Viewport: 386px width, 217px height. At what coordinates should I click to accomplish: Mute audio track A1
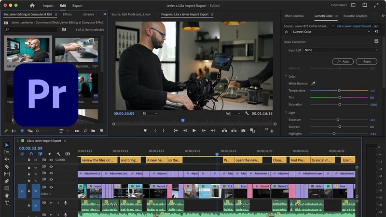click(x=51, y=203)
